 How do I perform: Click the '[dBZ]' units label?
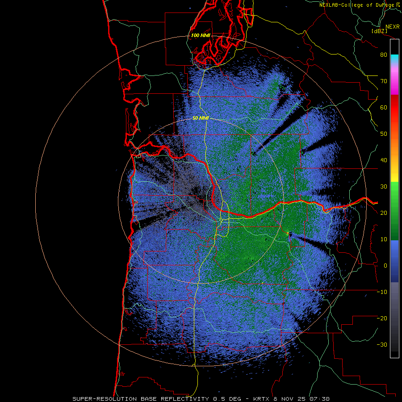coord(379,31)
